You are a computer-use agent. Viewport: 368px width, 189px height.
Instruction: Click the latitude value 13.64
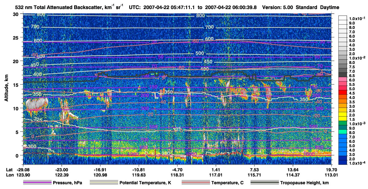293,170
